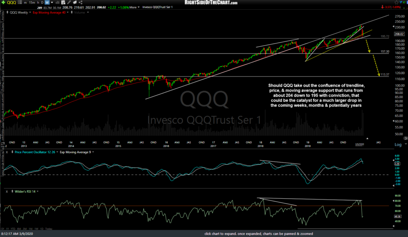
Task: Click the +1.08% percent change value
Action: pyautogui.click(x=123, y=7)
